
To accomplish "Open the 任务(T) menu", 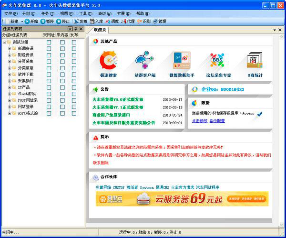I will tap(48, 13).
